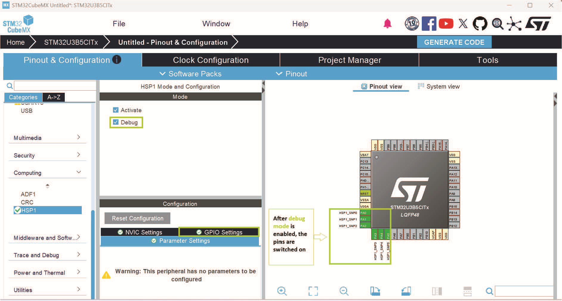Rotate the chip clockwise
Viewport: 562px width, 301px height.
[375, 291]
